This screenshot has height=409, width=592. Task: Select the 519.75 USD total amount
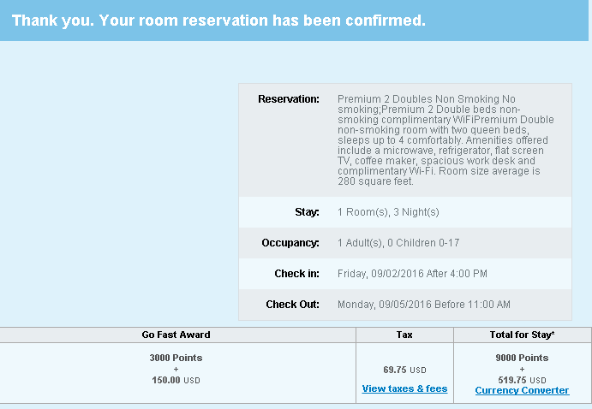point(523,380)
